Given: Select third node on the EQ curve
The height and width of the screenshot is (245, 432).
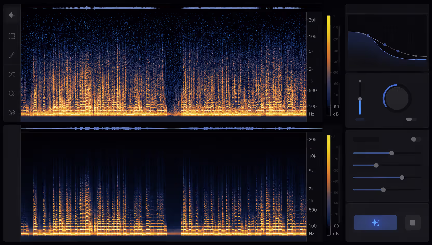Looking at the screenshot, I should click(x=398, y=51).
